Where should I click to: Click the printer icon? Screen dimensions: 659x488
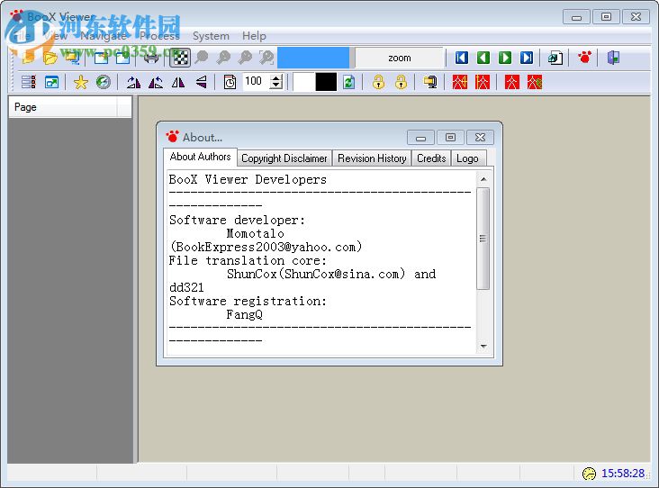(151, 58)
